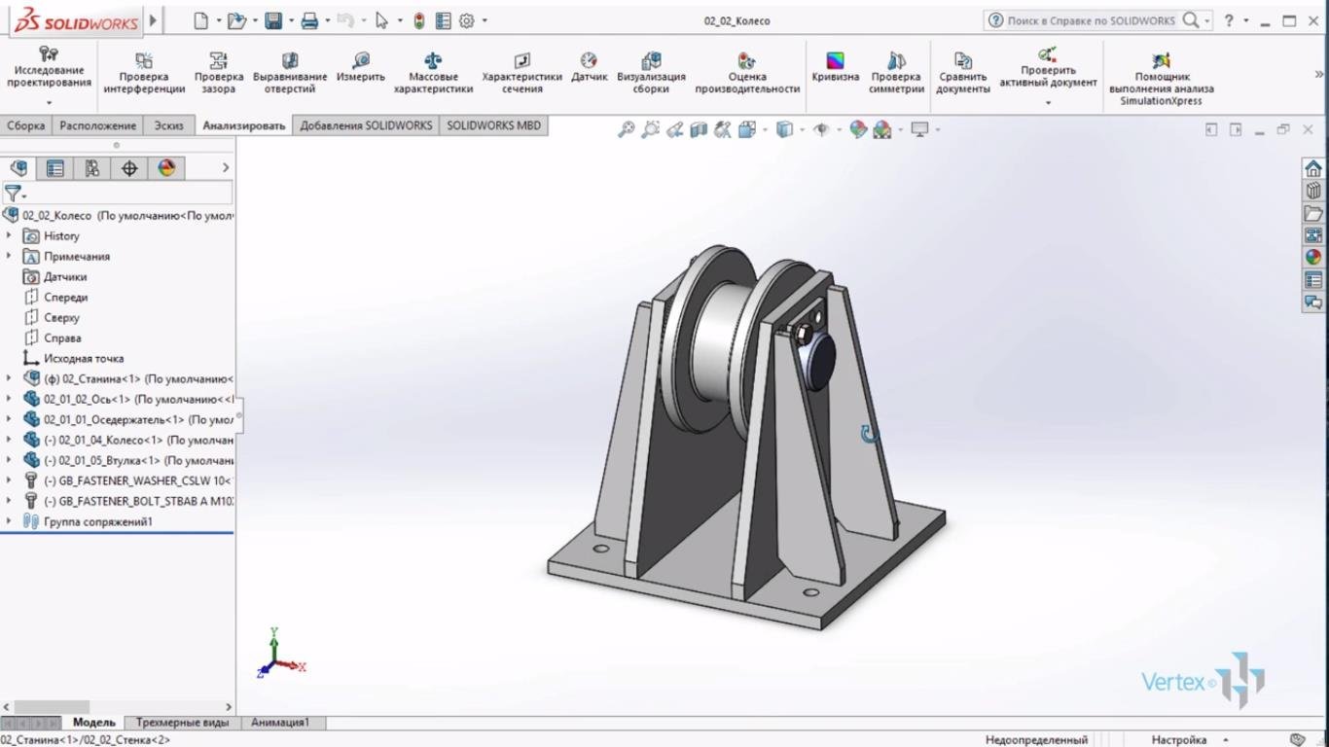Expand the History folder in the feature tree

click(10, 235)
